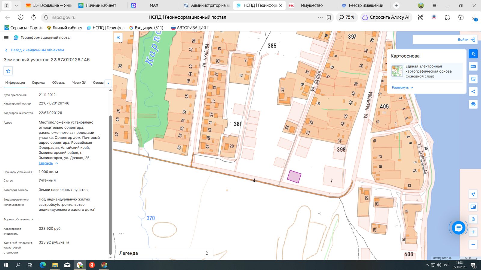
Task: Open the hamburger menu of Геоинформационный портал
Action: tap(6, 37)
